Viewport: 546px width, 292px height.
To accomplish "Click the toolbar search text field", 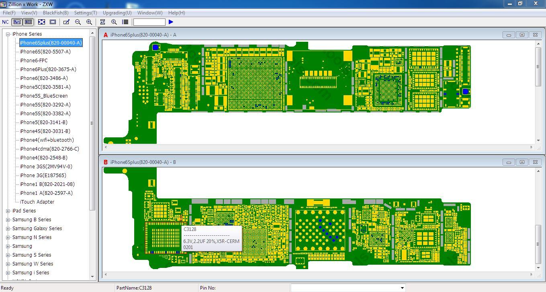I will 149,22.
